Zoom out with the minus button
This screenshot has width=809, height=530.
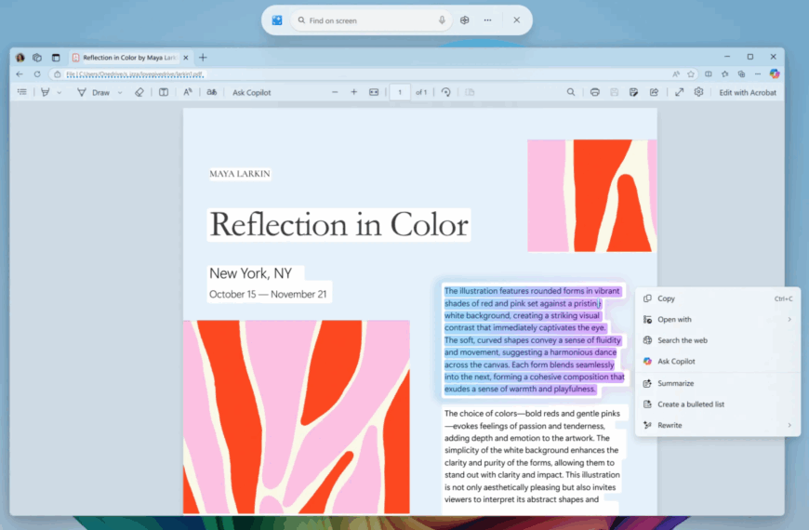(335, 92)
